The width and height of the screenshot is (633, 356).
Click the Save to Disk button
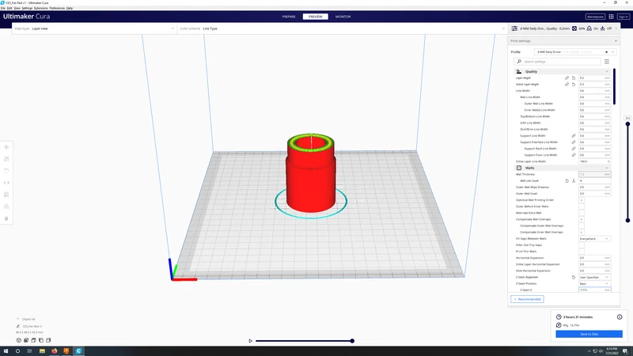[x=589, y=334]
